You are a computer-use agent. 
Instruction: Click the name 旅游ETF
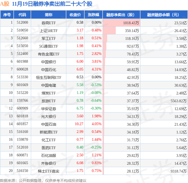[x=49, y=101]
